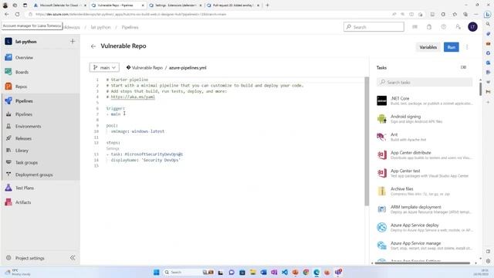Open Overview in the project sidebar

(x=24, y=58)
